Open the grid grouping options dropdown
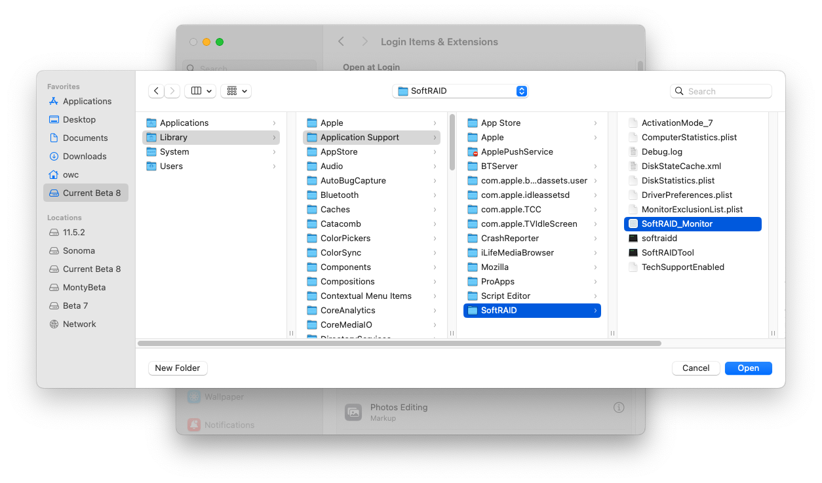 [236, 91]
